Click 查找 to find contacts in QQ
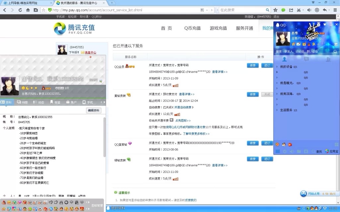This screenshot has height=212, width=340. [x=317, y=151]
